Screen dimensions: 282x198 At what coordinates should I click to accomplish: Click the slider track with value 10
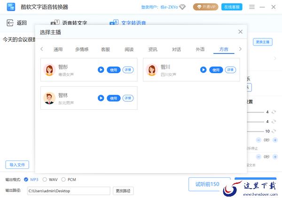click(255, 131)
